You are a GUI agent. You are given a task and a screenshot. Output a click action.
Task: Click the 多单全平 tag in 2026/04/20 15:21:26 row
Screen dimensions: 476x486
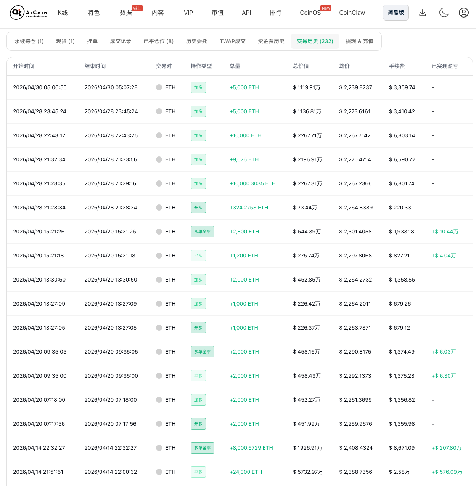pos(203,232)
